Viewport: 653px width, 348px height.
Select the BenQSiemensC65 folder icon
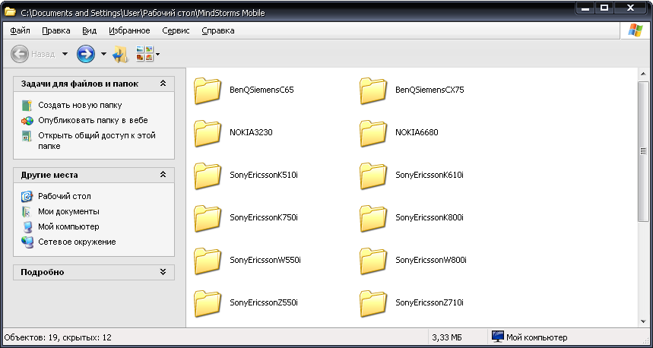pos(208,90)
